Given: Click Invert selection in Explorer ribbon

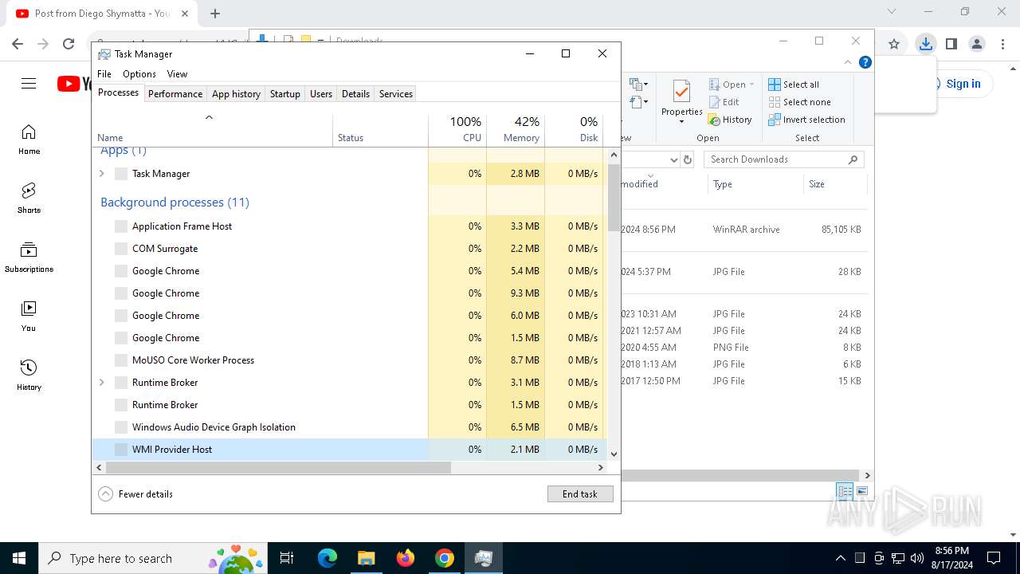Looking at the screenshot, I should [x=806, y=120].
